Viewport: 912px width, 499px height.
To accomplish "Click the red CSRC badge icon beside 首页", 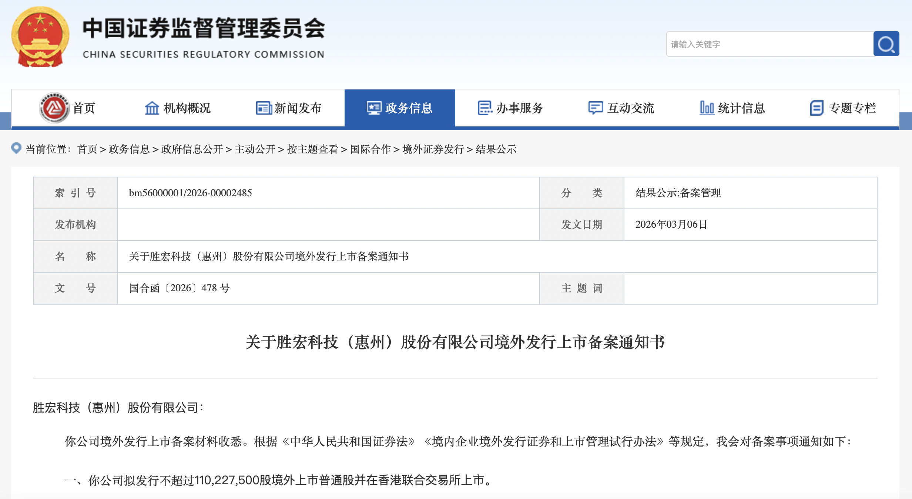I will point(54,108).
